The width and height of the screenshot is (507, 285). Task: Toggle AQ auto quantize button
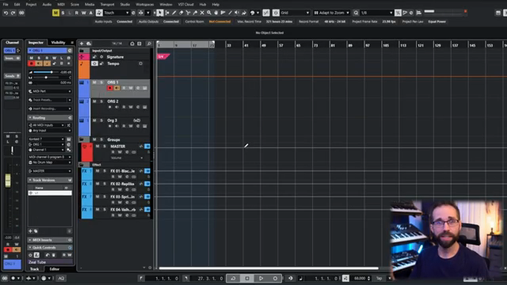tap(61, 278)
